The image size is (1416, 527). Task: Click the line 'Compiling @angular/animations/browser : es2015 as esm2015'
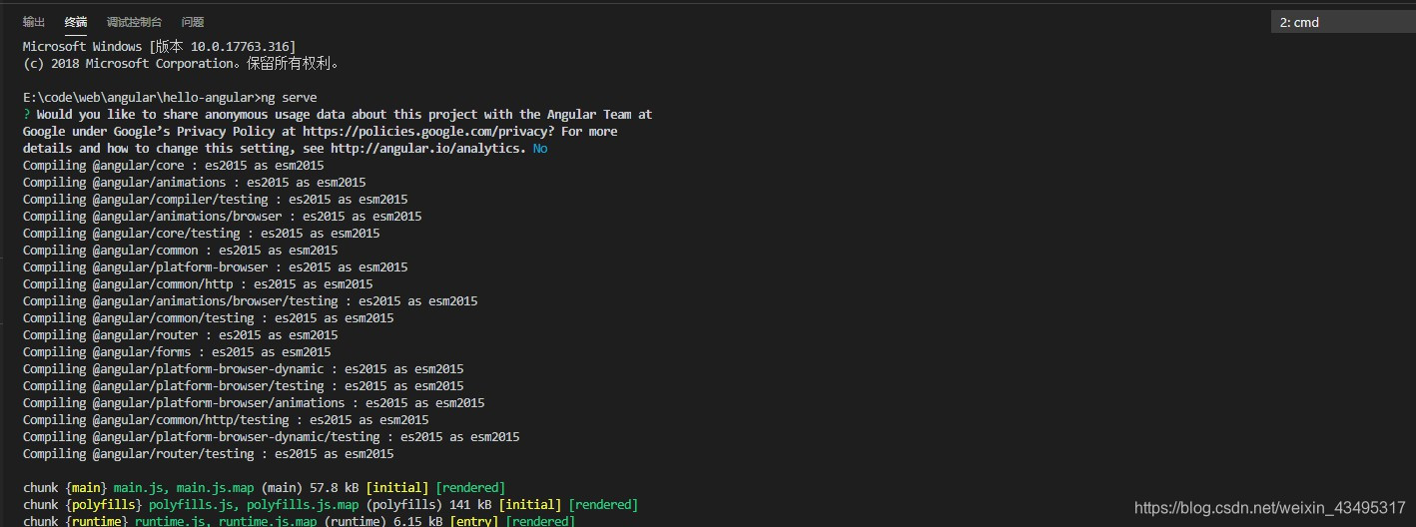click(223, 217)
